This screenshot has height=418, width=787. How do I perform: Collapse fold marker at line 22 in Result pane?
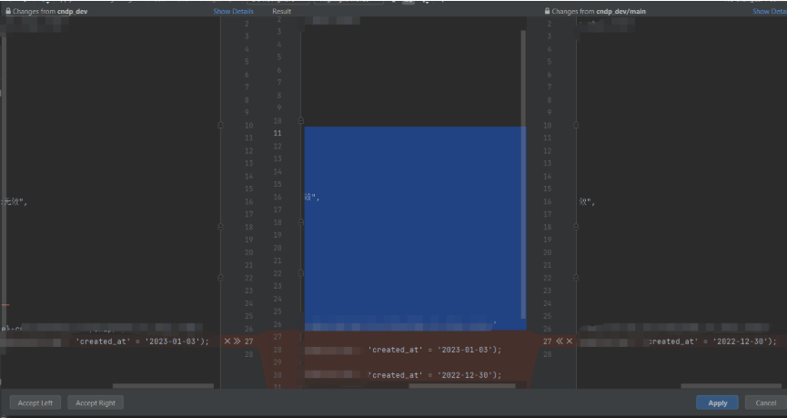coord(300,273)
